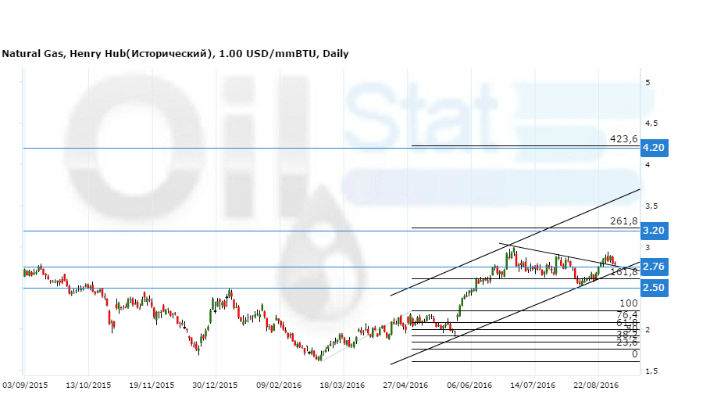Screen dimensions: 710x398
Task: Select the 76,4 Fibonacci retracement label
Action: [627, 314]
